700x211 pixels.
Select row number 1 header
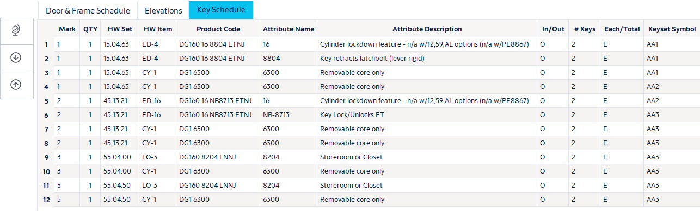click(x=46, y=44)
